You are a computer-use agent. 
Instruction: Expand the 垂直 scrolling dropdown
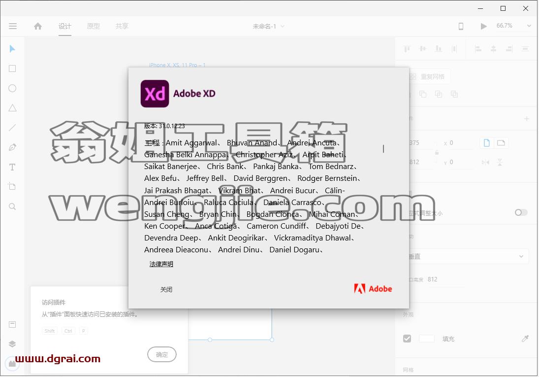469,256
